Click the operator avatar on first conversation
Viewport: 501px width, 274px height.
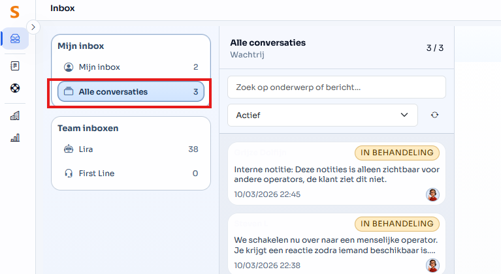(x=432, y=194)
